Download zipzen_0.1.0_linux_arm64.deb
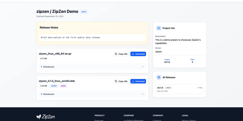The image size is (243, 121). coord(138,81)
